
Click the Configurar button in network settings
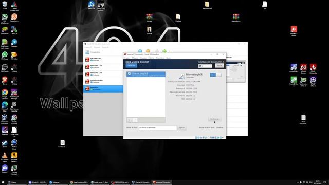(214, 119)
